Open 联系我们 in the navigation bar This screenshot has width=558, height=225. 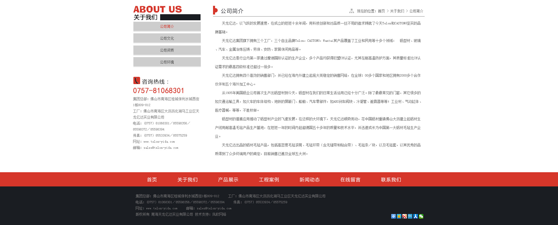(391, 180)
